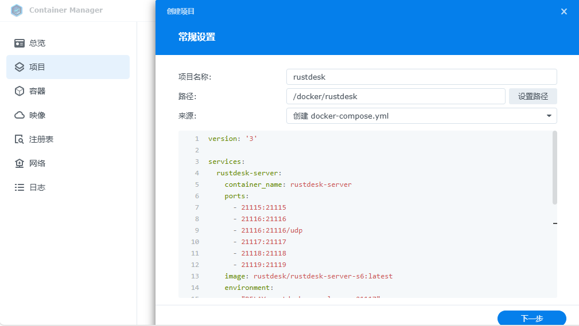Click the 设置路径 button
The height and width of the screenshot is (326, 579).
[x=533, y=97]
